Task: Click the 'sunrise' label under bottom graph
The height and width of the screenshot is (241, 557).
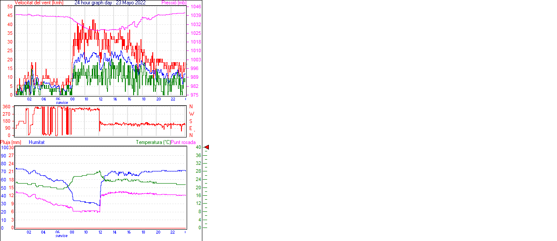Action: [61, 236]
